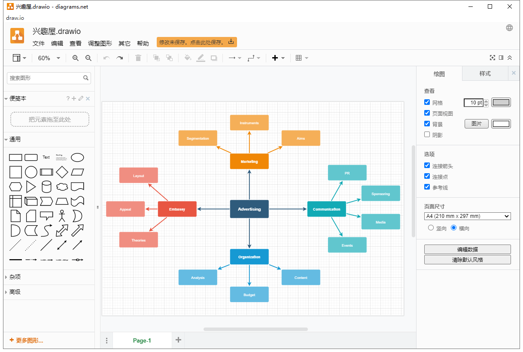Click the unsaved changes save button

pyautogui.click(x=197, y=42)
